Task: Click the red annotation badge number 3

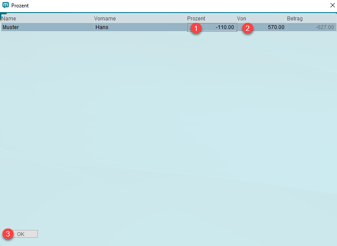Action: (x=8, y=234)
